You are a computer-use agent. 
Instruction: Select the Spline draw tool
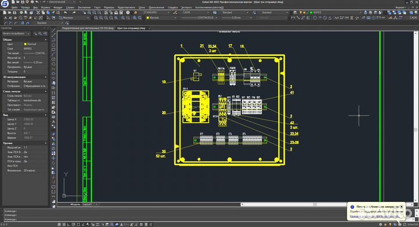click(54, 69)
